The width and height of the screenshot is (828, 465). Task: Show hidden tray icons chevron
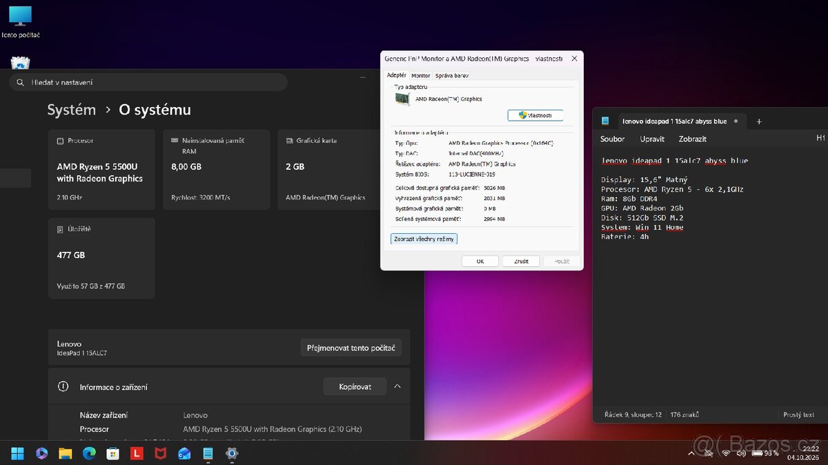point(692,453)
